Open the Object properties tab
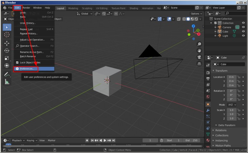Screen dimensions: 248x153 [208, 104]
